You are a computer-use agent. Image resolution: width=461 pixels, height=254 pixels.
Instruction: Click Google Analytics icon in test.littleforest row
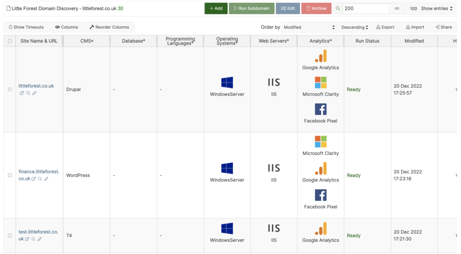pos(321,229)
